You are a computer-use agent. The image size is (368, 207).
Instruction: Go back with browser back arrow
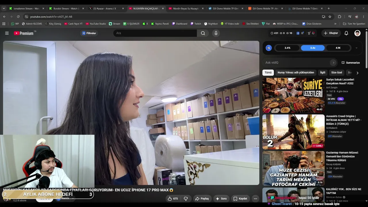pos(4,17)
